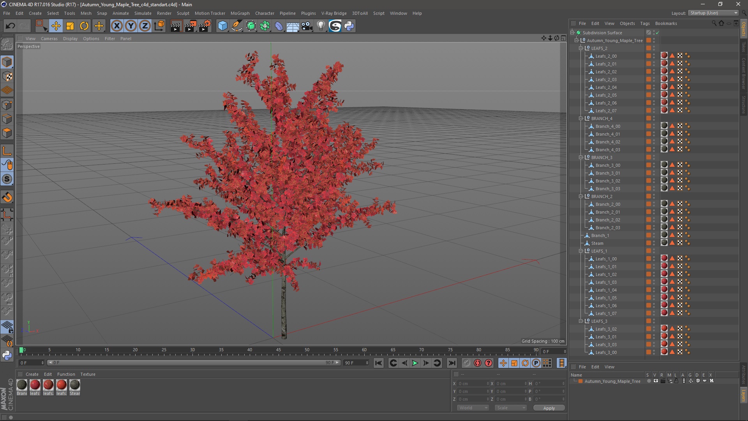The image size is (748, 421).
Task: Go to end of animation
Action: (452, 363)
